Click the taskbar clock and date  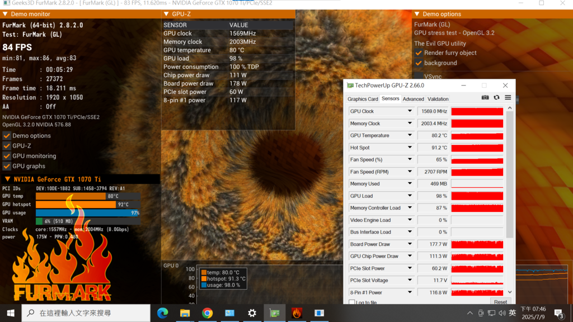coord(533,313)
